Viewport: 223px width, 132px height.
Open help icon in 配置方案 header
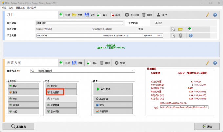click(215, 63)
